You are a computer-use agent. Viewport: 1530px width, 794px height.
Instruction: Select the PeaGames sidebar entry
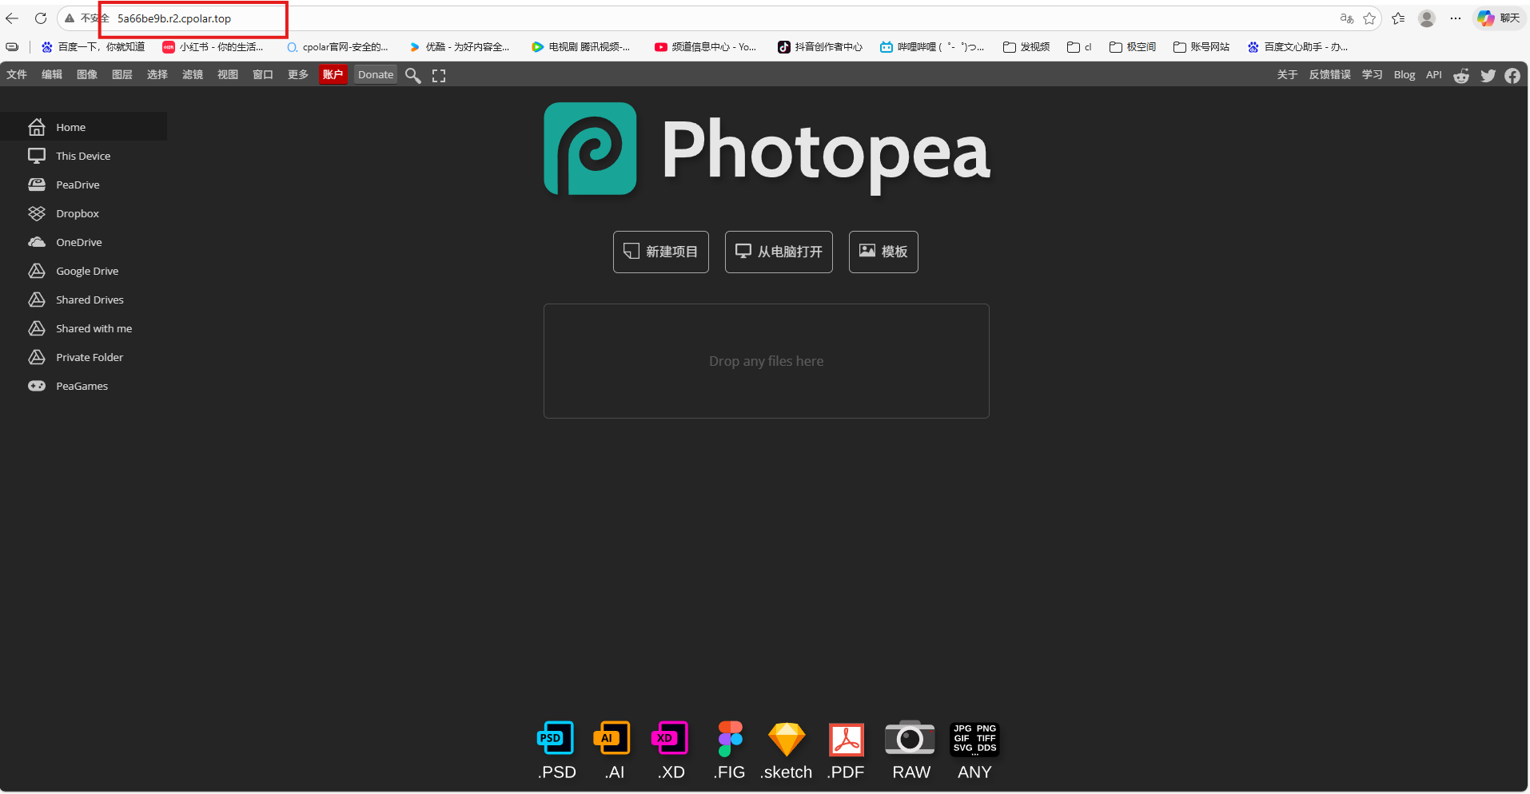81,386
